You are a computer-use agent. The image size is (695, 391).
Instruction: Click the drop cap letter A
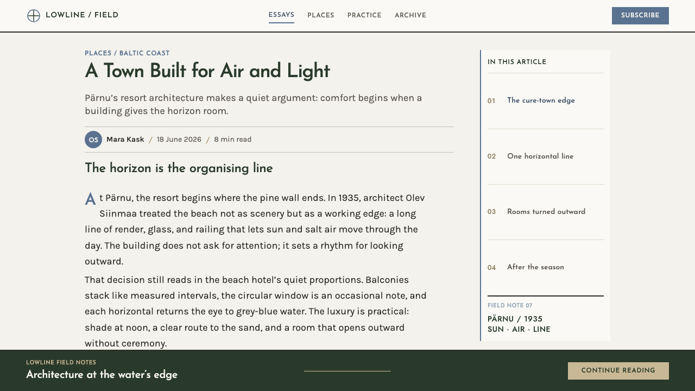[90, 199]
